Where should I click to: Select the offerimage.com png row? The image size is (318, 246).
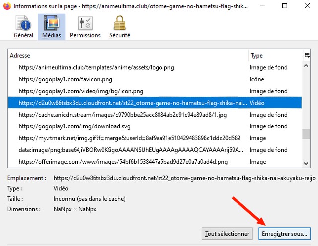pos(155,162)
